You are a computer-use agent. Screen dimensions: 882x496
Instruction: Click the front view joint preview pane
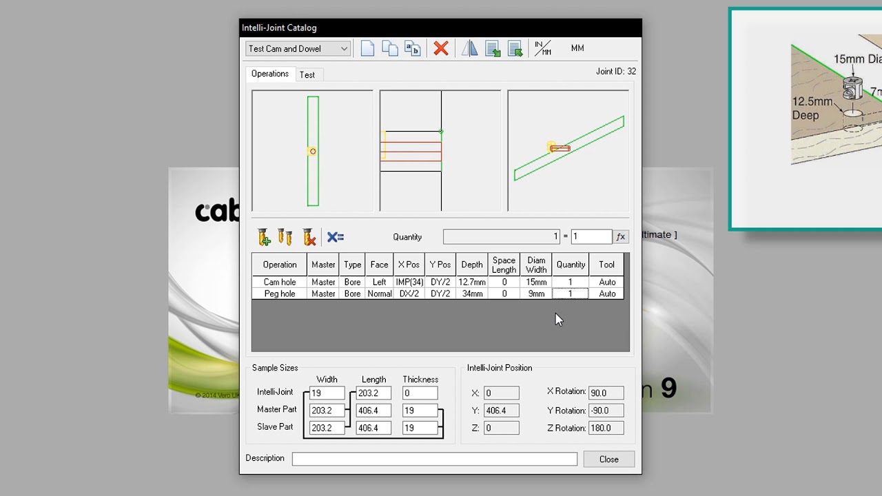point(312,150)
